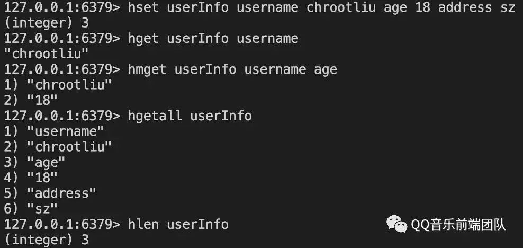The width and height of the screenshot is (523, 248).
Task: Click the QQ音乐前端团队 watermark text
Action: coord(458,225)
